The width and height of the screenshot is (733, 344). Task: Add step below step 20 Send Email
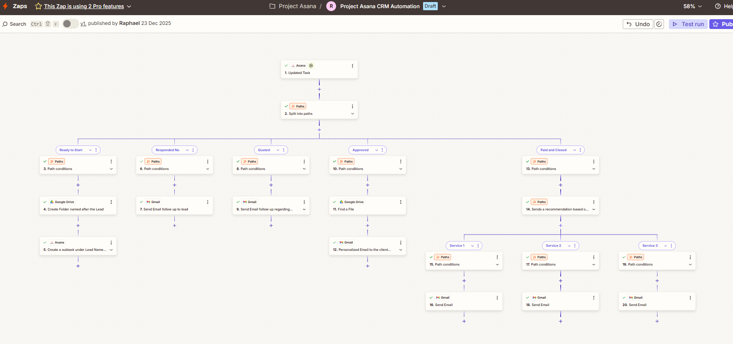click(x=657, y=321)
